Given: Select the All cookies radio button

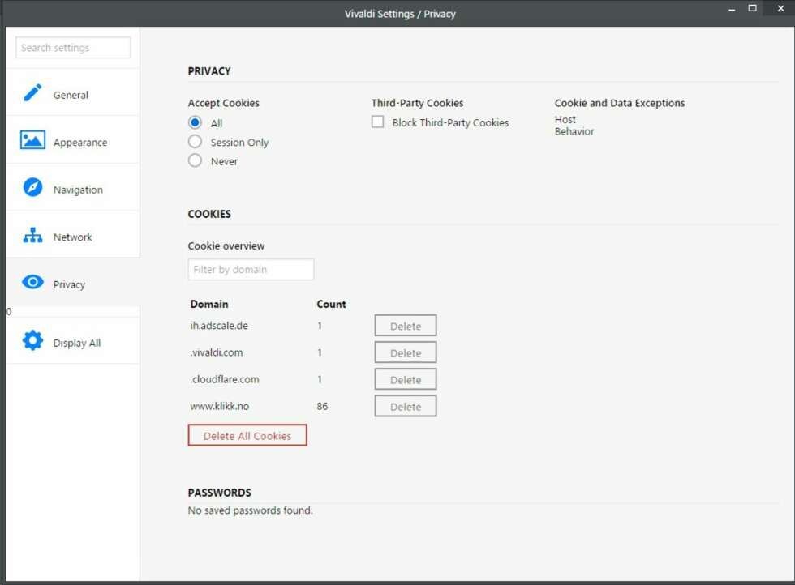Looking at the screenshot, I should (195, 122).
